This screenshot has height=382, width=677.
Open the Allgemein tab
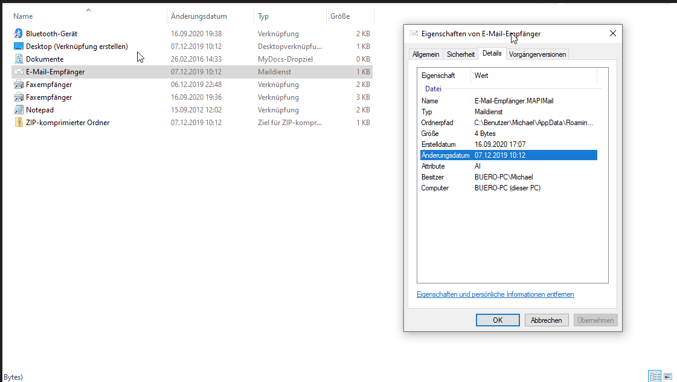pyautogui.click(x=426, y=54)
